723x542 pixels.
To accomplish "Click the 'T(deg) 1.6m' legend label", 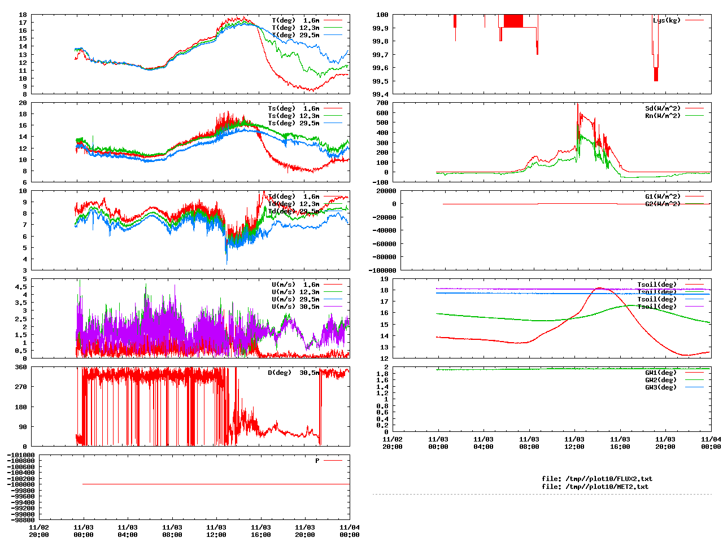I will 295,20.
